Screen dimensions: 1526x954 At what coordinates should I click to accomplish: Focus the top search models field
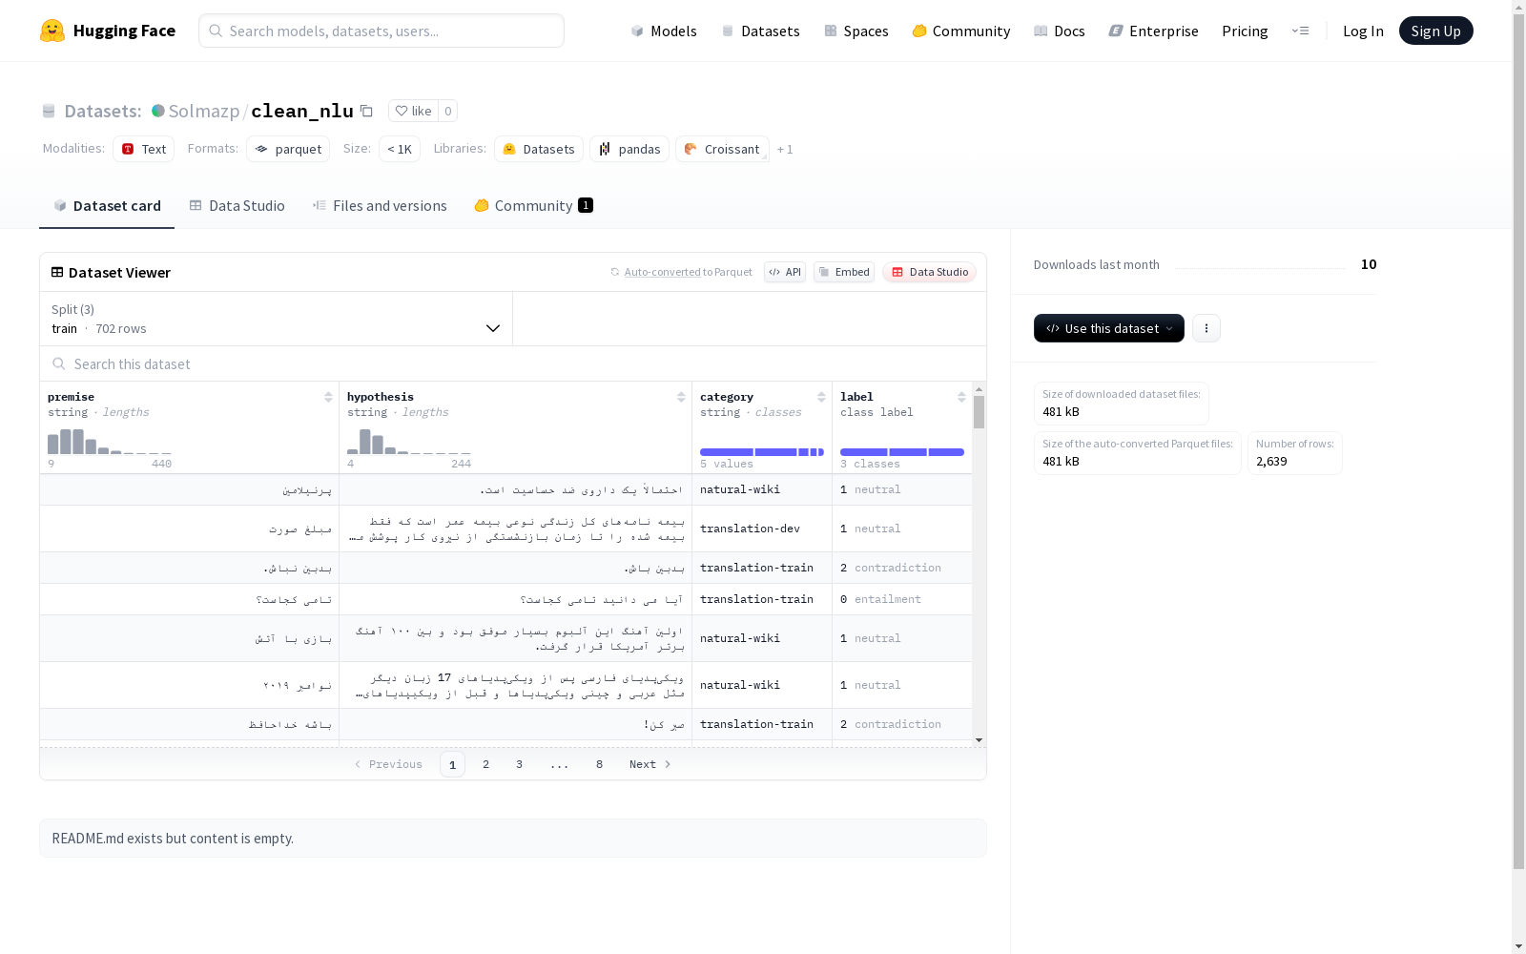[x=381, y=31]
